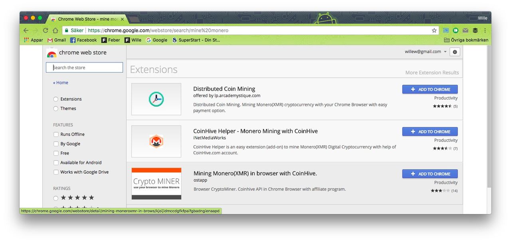Tick the By Google feature checkbox
The width and height of the screenshot is (511, 242).
(x=56, y=144)
